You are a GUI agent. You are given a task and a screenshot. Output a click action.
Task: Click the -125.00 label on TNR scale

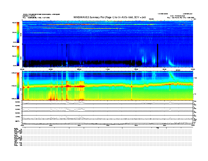click(14, 73)
